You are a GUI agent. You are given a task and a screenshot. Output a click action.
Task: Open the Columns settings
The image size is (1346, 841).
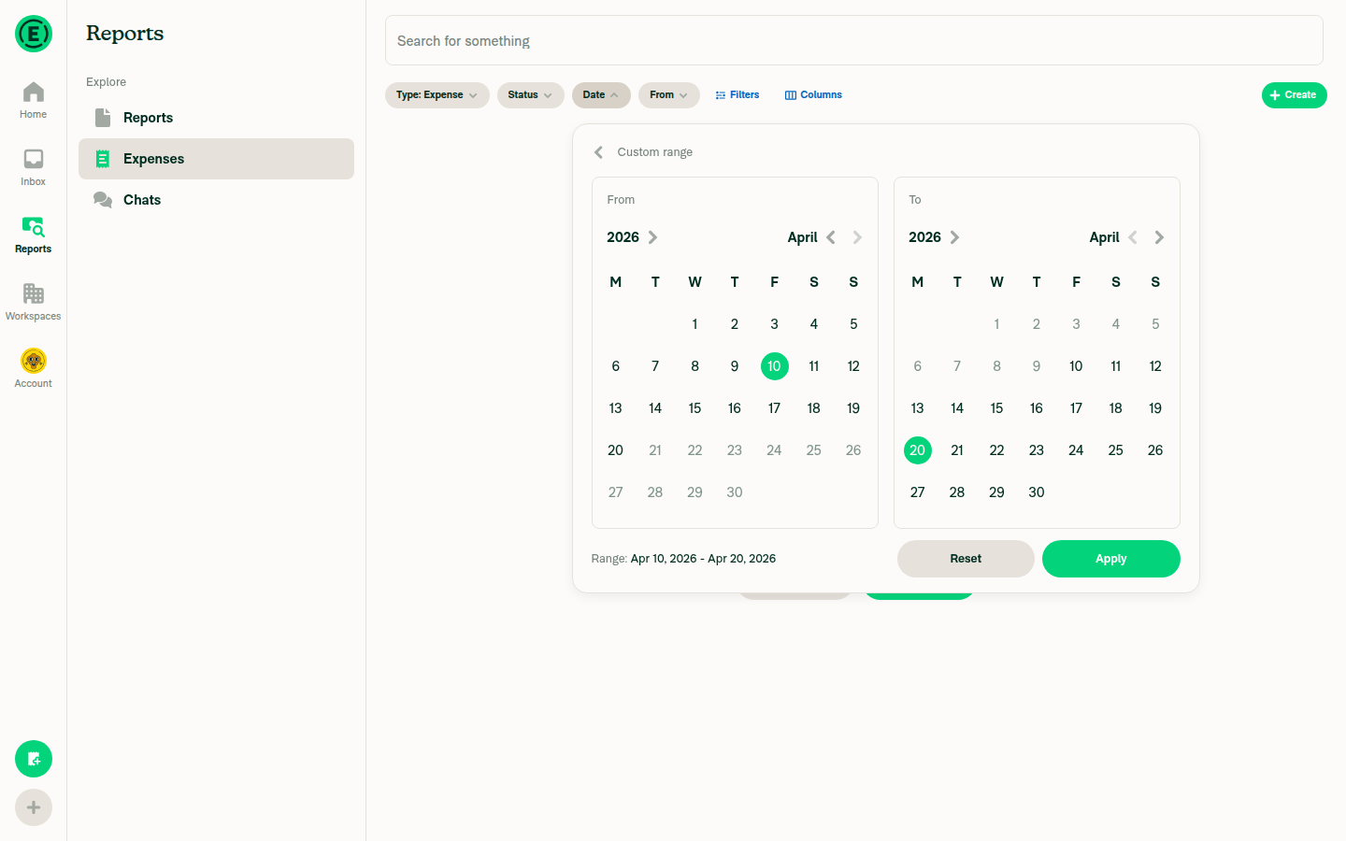pyautogui.click(x=813, y=95)
